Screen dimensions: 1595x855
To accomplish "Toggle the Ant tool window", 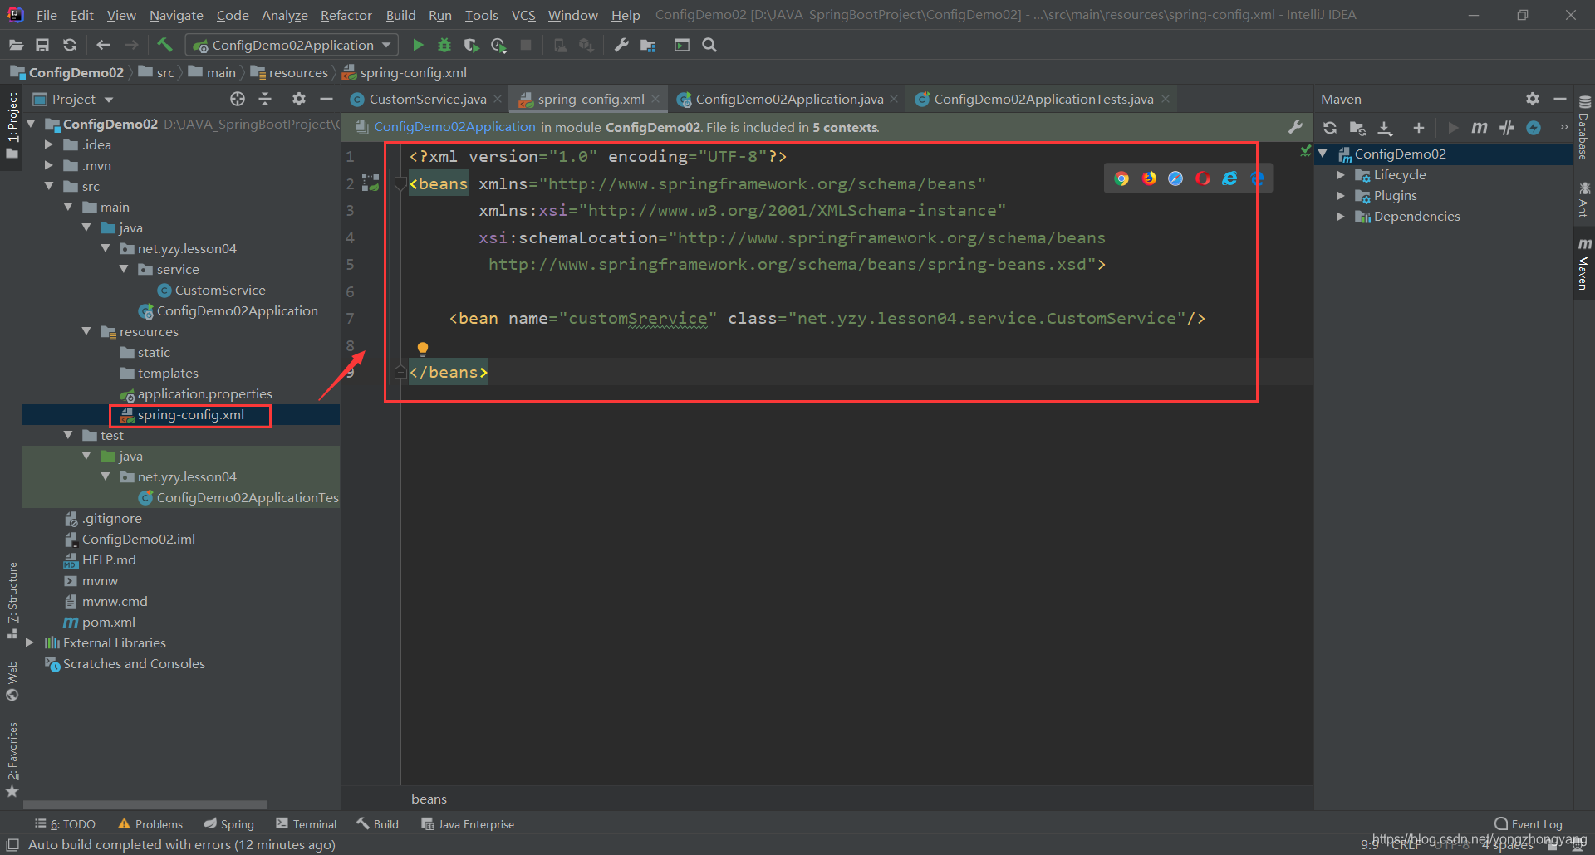I will click(x=1584, y=200).
